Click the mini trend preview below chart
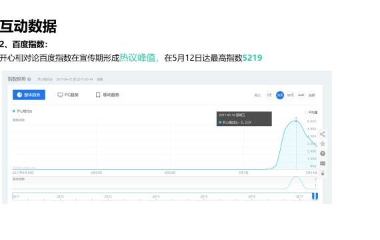The image size is (380, 240). [165, 183]
